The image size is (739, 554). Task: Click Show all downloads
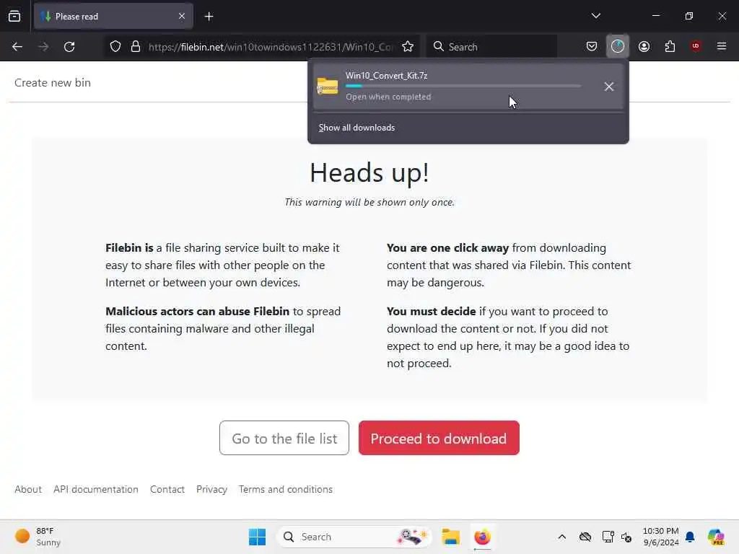(357, 128)
